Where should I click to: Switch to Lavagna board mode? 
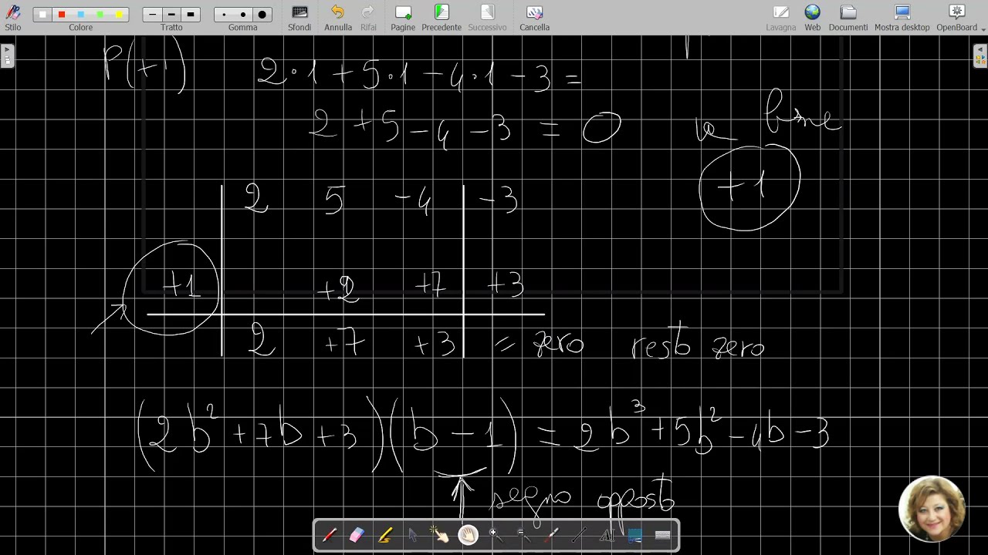tap(781, 17)
